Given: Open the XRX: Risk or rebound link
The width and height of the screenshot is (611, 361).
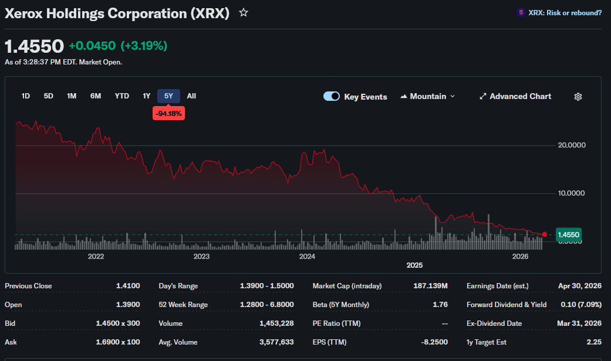Looking at the screenshot, I should click(565, 13).
